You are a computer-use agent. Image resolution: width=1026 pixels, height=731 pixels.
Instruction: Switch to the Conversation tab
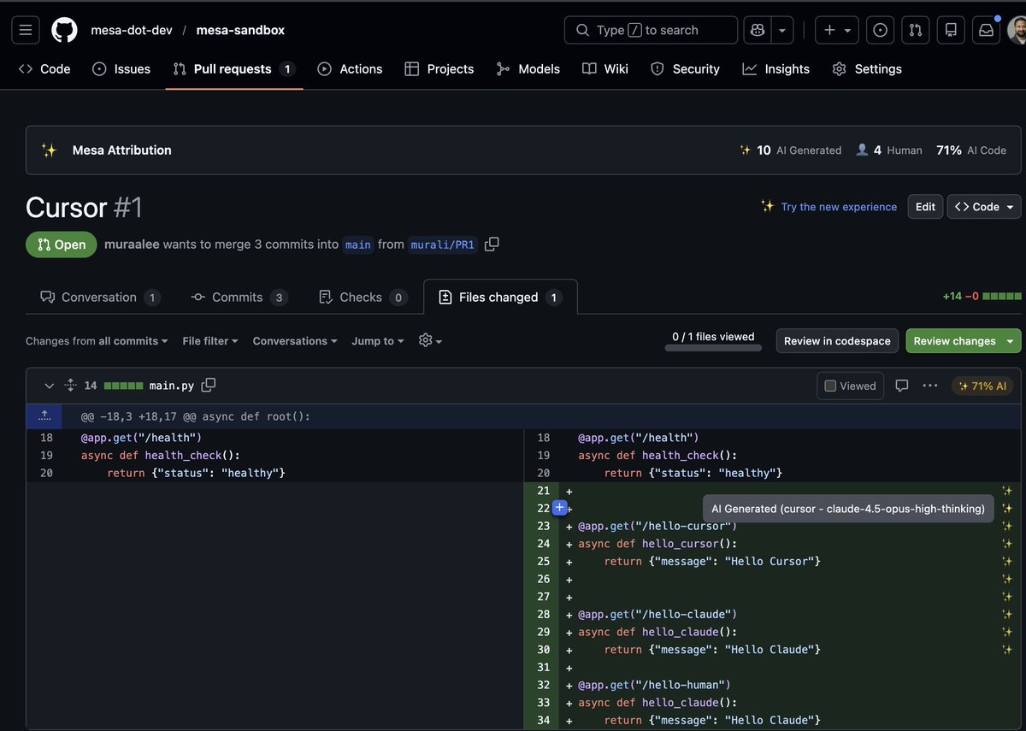click(x=99, y=298)
